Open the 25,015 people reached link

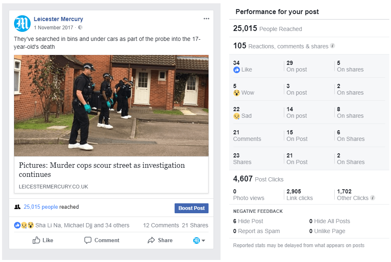click(41, 207)
